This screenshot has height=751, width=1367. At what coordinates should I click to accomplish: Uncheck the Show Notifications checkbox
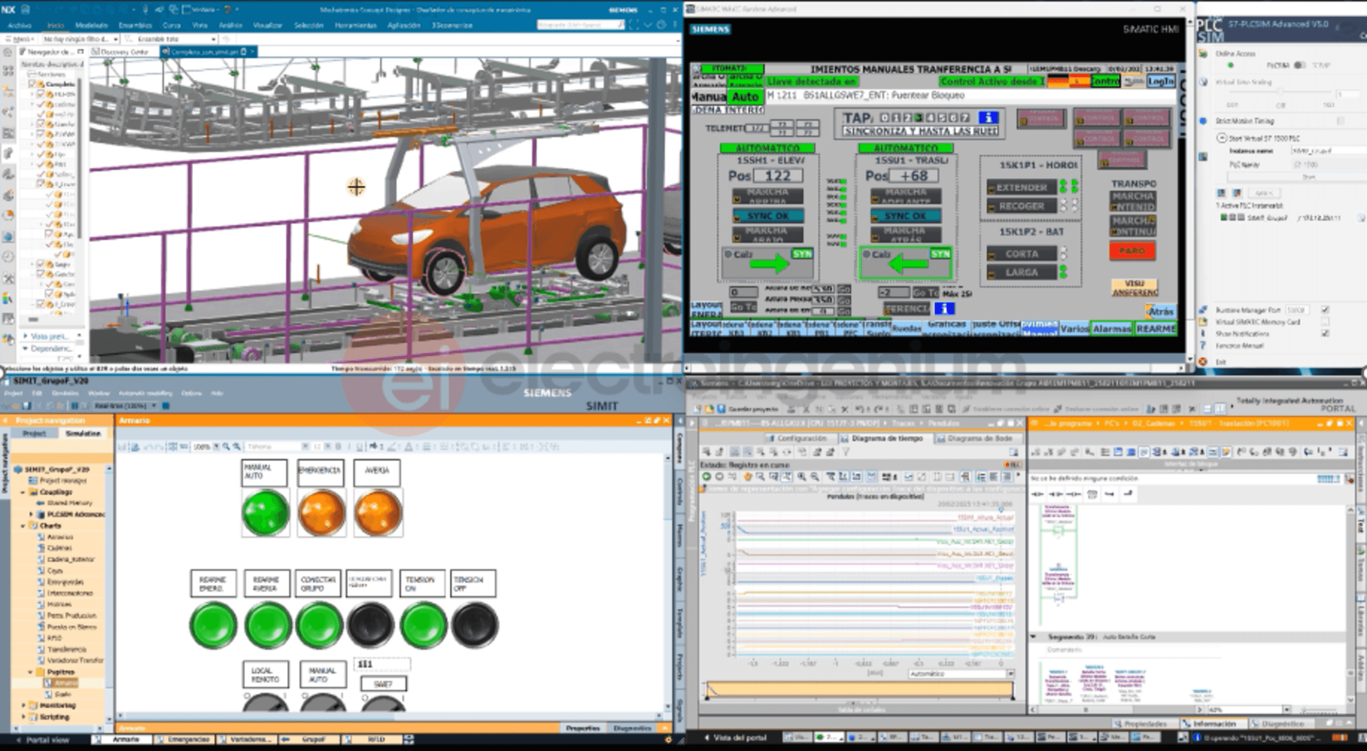pos(1325,334)
